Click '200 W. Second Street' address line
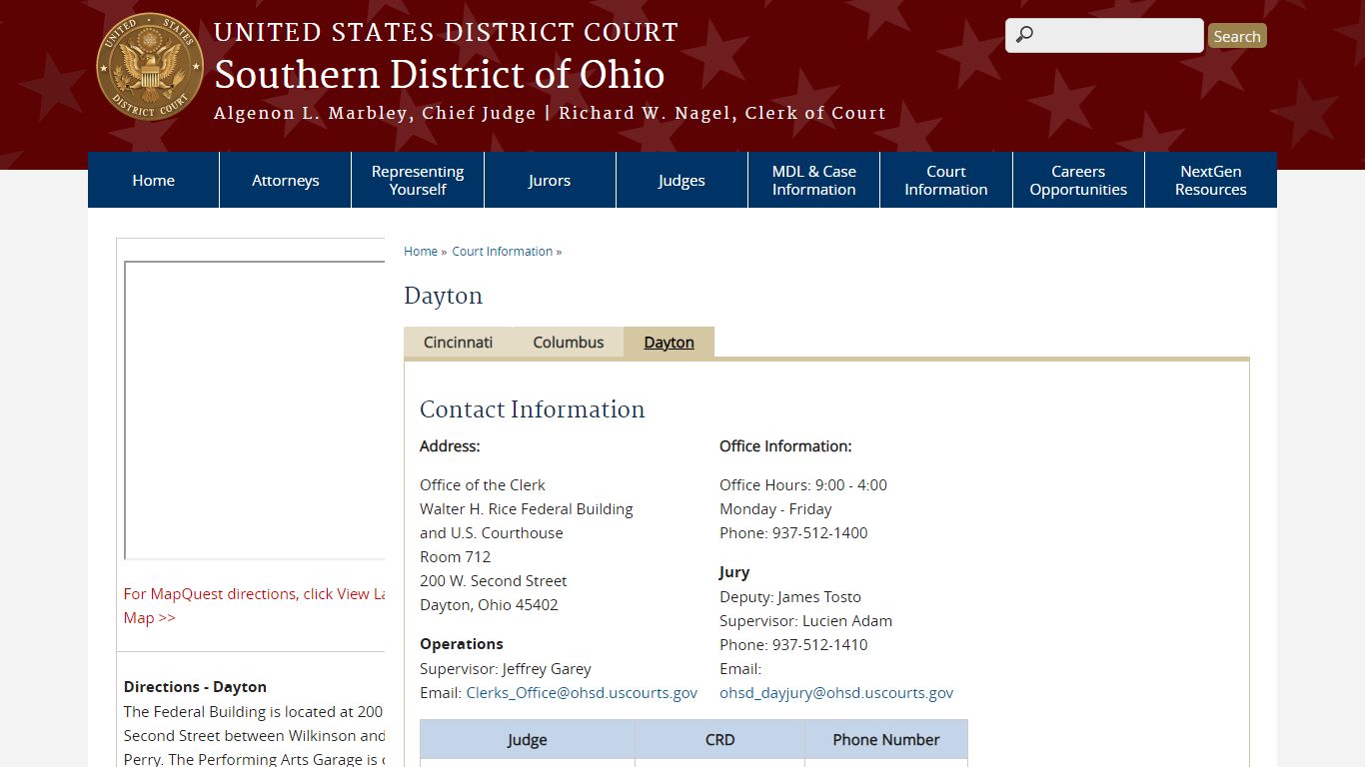This screenshot has height=767, width=1365. pyautogui.click(x=494, y=580)
